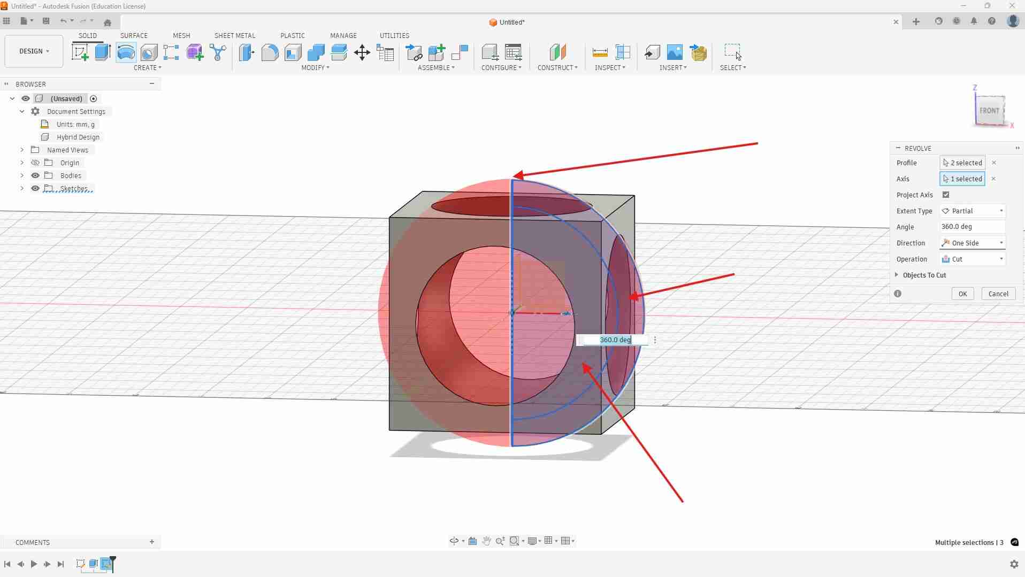This screenshot has width=1025, height=577.
Task: Select the Split Body tool
Action: (x=339, y=52)
